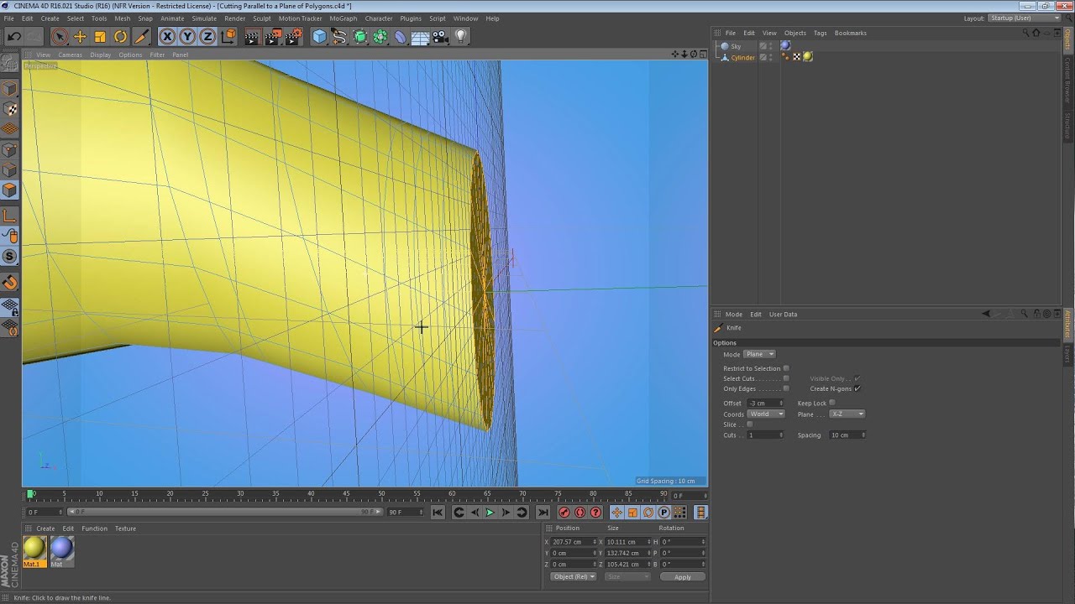Click Spacing field stepper arrows
The width and height of the screenshot is (1075, 604).
(x=863, y=435)
